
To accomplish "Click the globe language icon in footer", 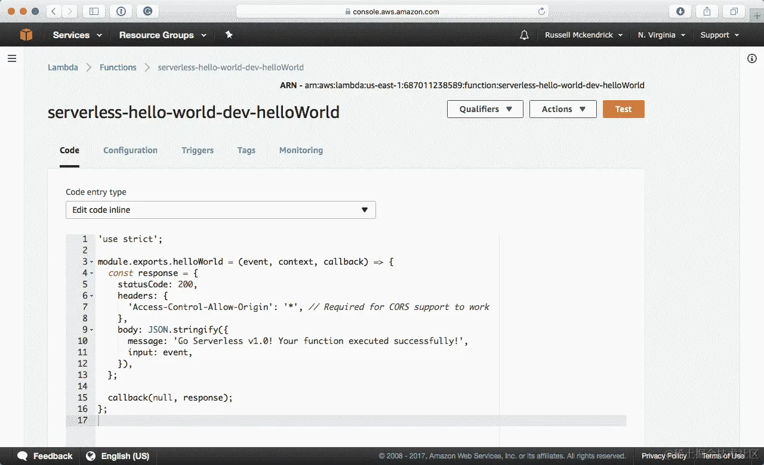I will tap(91, 456).
